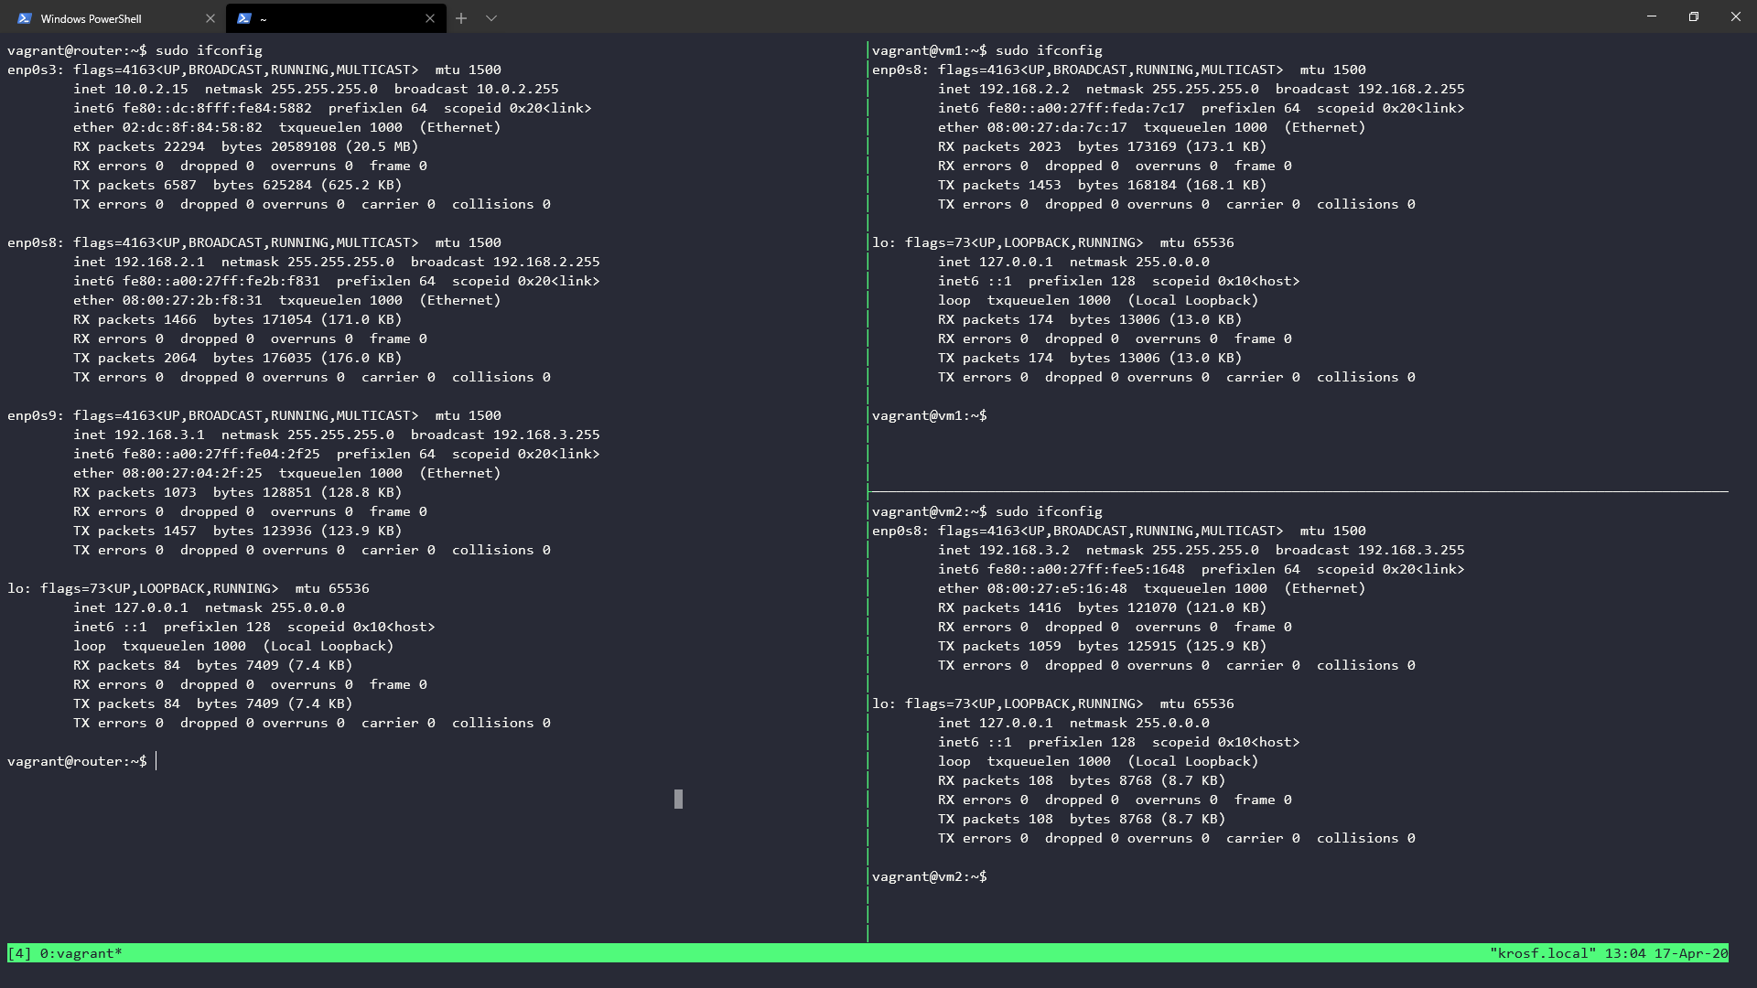Open the new tab profile dropdown

(x=491, y=18)
